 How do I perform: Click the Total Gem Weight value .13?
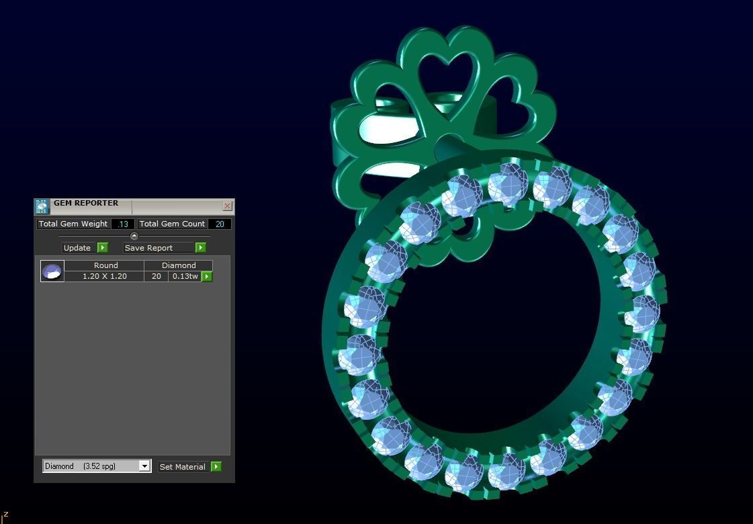coord(123,224)
